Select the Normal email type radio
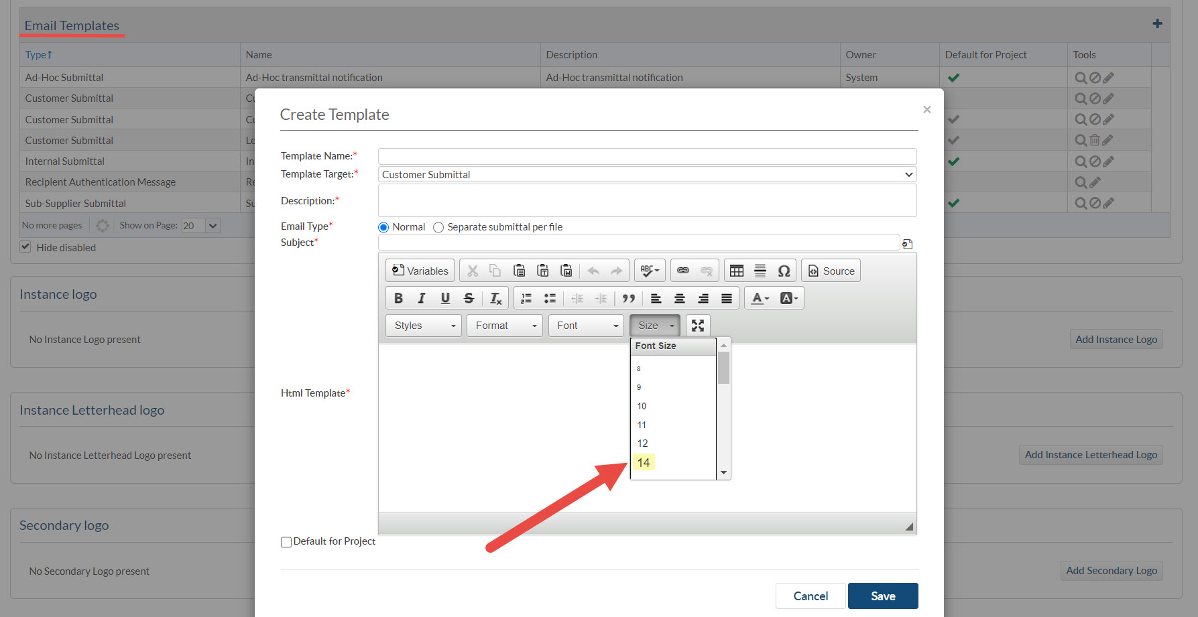 pyautogui.click(x=383, y=227)
